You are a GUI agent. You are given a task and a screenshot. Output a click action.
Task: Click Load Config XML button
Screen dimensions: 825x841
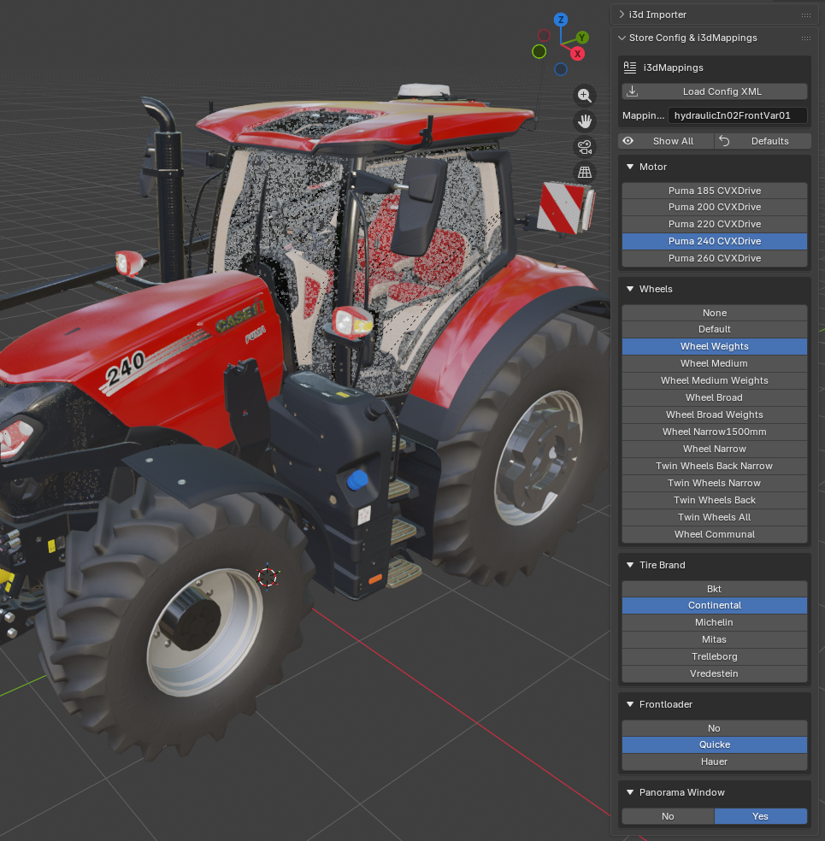click(715, 91)
